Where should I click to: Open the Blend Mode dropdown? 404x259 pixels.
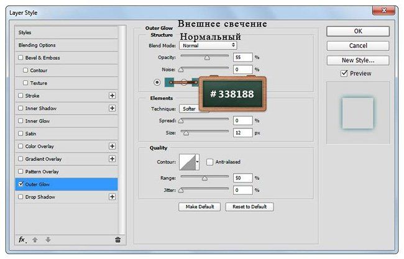(208, 45)
